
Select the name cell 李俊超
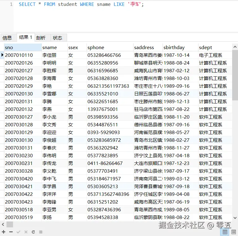point(54,140)
